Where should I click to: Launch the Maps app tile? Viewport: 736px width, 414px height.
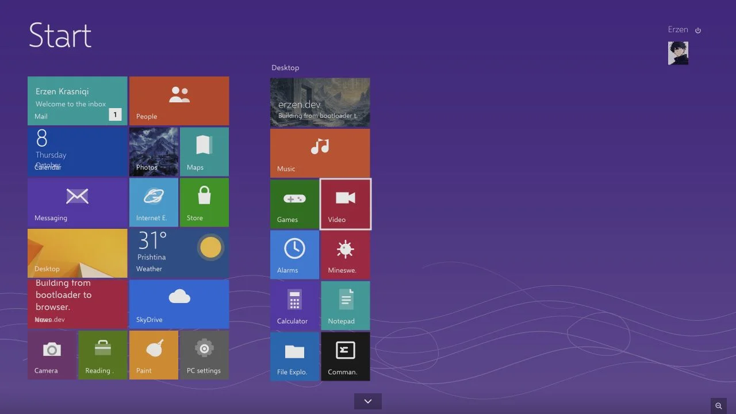click(x=204, y=151)
